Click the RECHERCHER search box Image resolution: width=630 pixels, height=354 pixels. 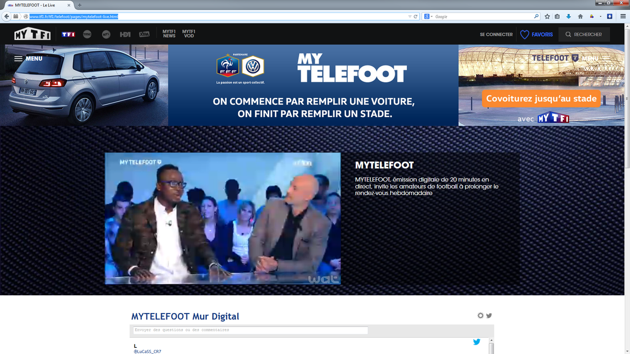(x=584, y=35)
